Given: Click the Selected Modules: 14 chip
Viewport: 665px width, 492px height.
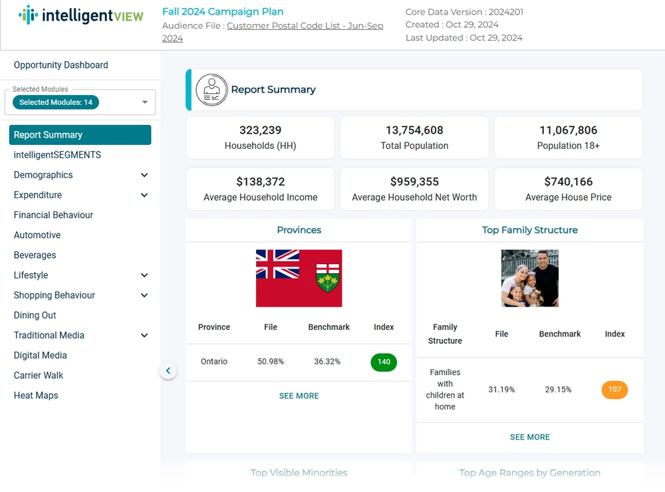Looking at the screenshot, I should pos(56,102).
